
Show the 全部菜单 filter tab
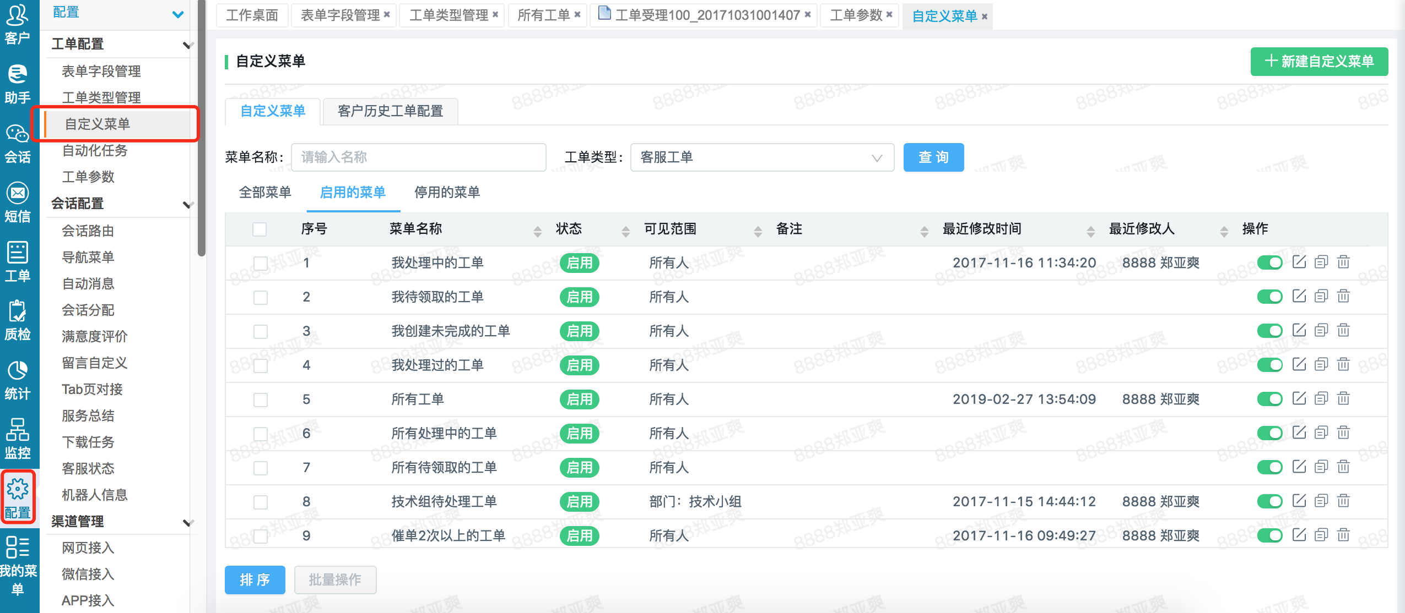pyautogui.click(x=265, y=192)
